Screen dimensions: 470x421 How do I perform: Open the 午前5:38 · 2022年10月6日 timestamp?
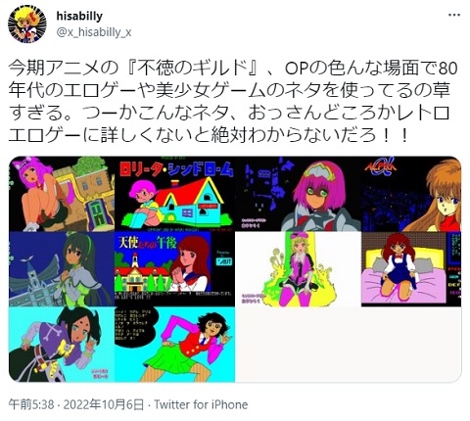coord(76,404)
